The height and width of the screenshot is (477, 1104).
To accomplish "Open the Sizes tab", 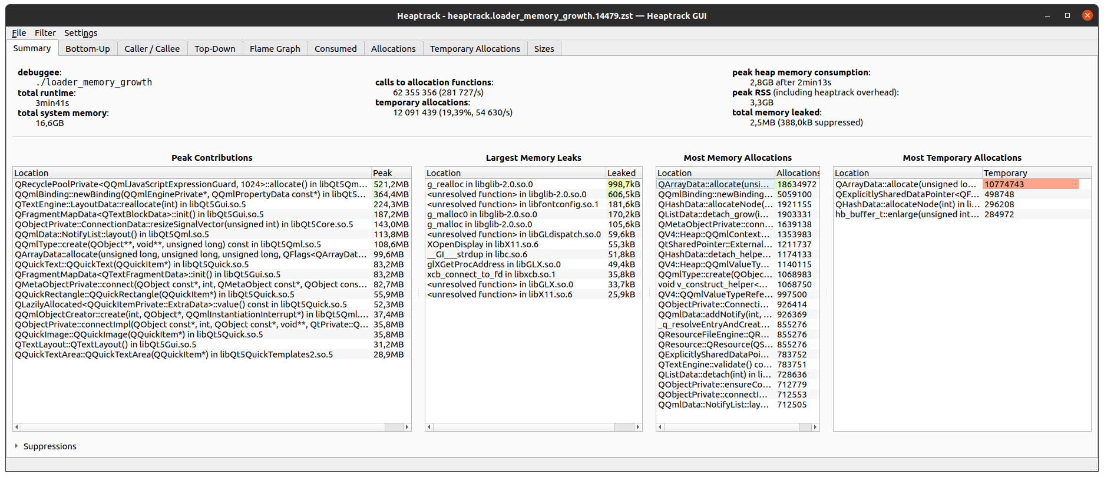I will point(544,49).
